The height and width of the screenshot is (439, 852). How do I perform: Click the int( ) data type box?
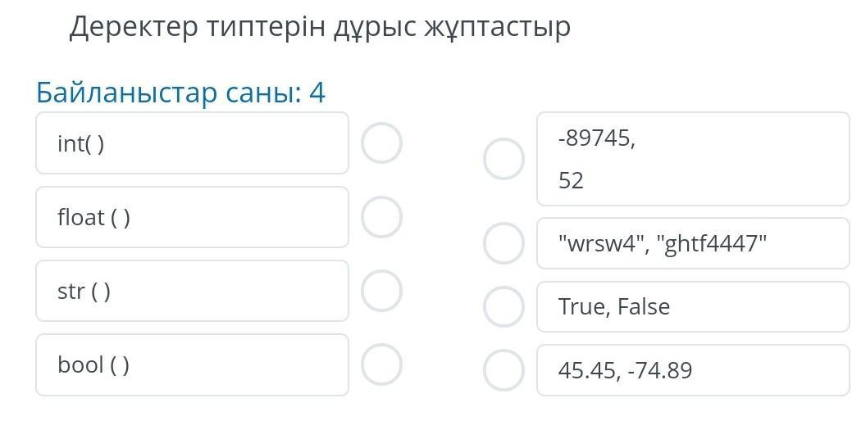click(192, 143)
